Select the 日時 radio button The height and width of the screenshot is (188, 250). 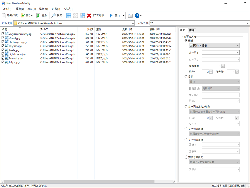click(x=186, y=77)
